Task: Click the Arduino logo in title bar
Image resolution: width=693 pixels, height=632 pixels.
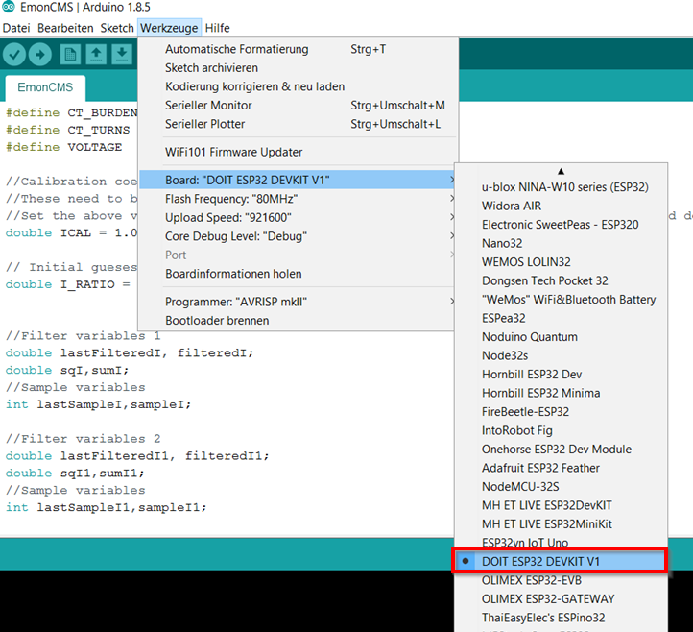Action: 10,9
